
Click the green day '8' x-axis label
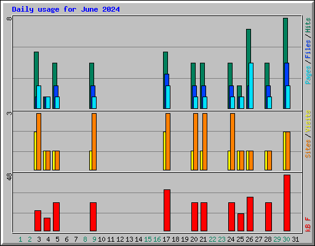click(x=85, y=239)
